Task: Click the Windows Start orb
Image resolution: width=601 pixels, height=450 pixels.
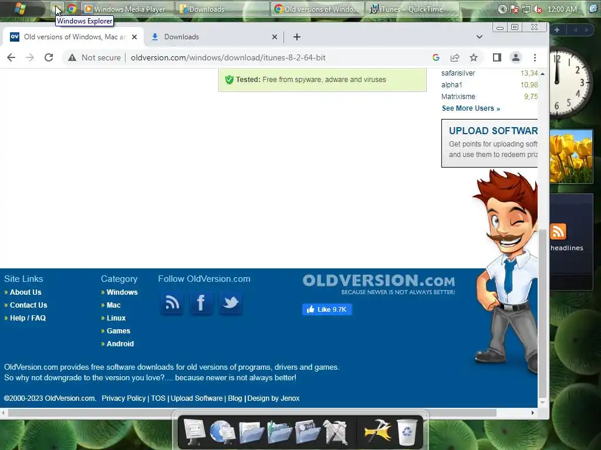Action: [x=20, y=8]
